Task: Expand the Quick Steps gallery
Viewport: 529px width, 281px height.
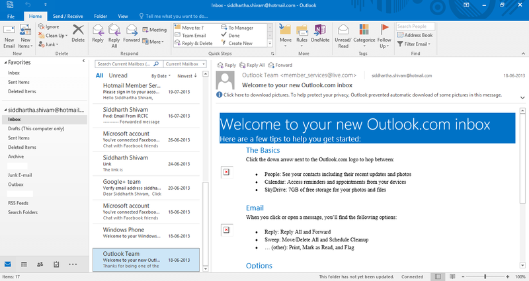Action: [x=270, y=43]
